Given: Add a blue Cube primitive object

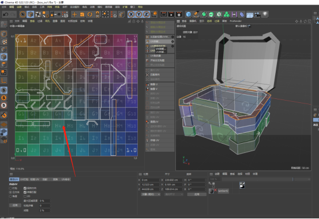Looking at the screenshot, I should pyautogui.click(x=189, y=14).
